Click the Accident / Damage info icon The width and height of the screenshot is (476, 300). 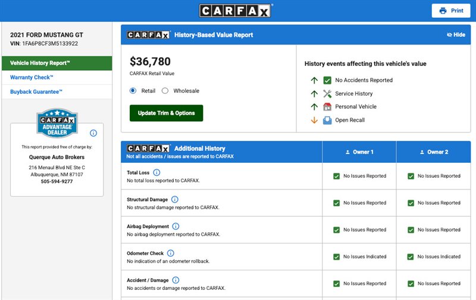(176, 280)
